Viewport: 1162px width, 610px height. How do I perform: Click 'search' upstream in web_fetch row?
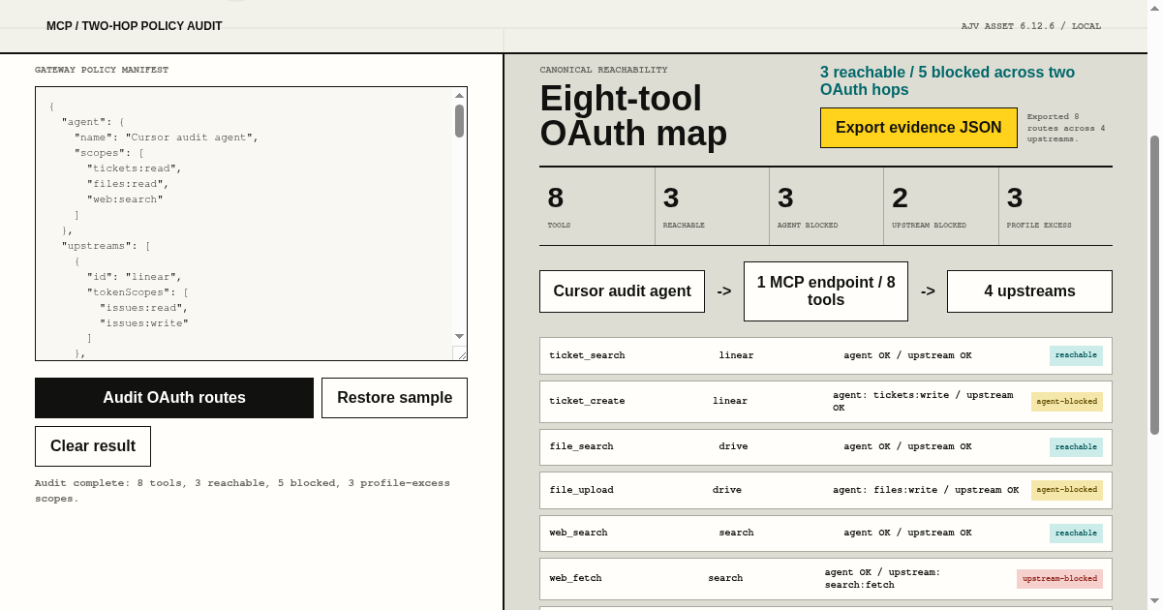[x=725, y=578]
